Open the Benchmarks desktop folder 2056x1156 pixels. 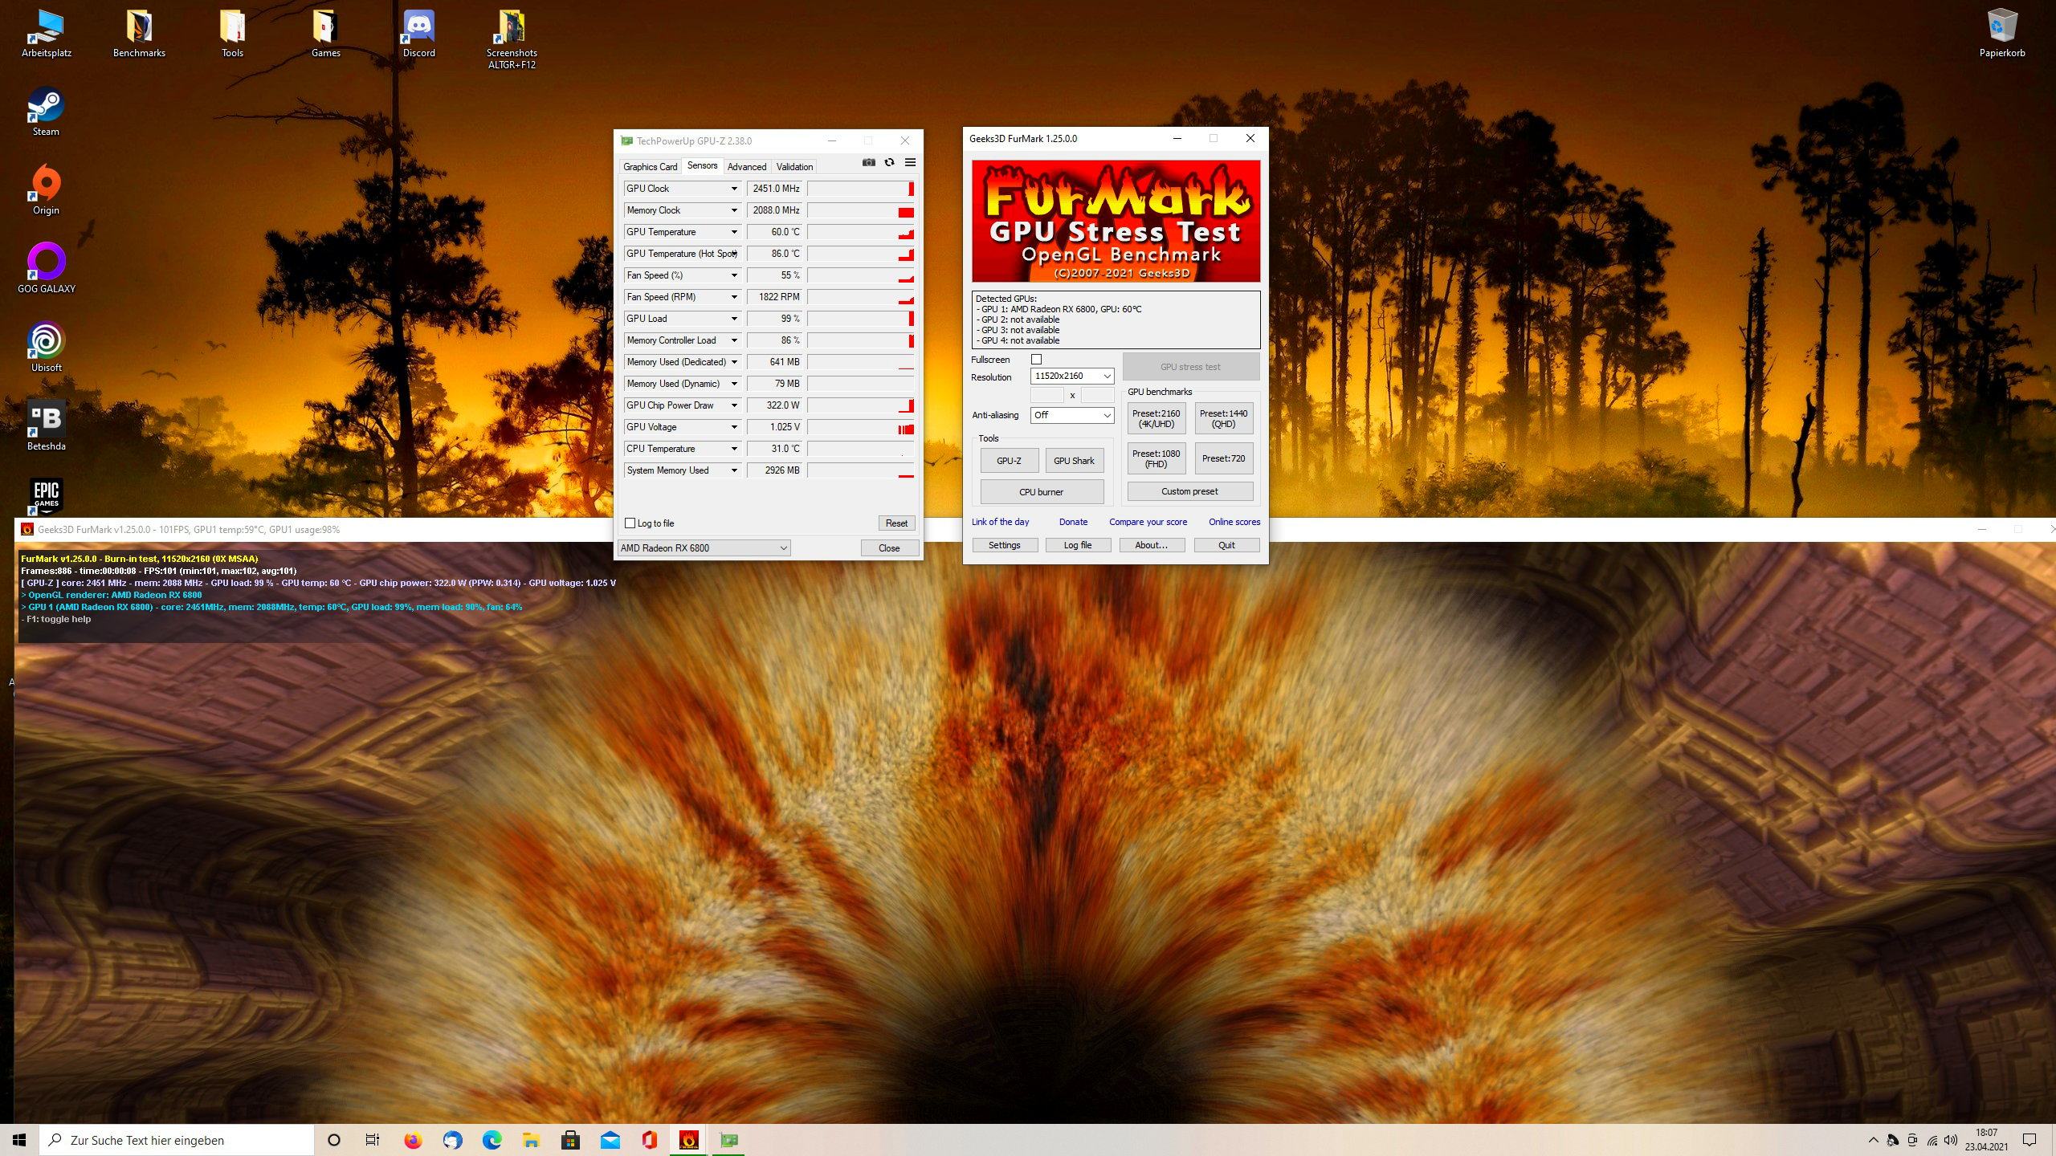pos(139,34)
